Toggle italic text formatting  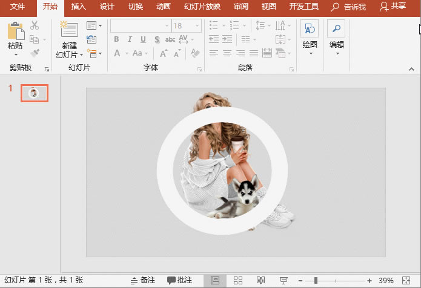click(129, 39)
